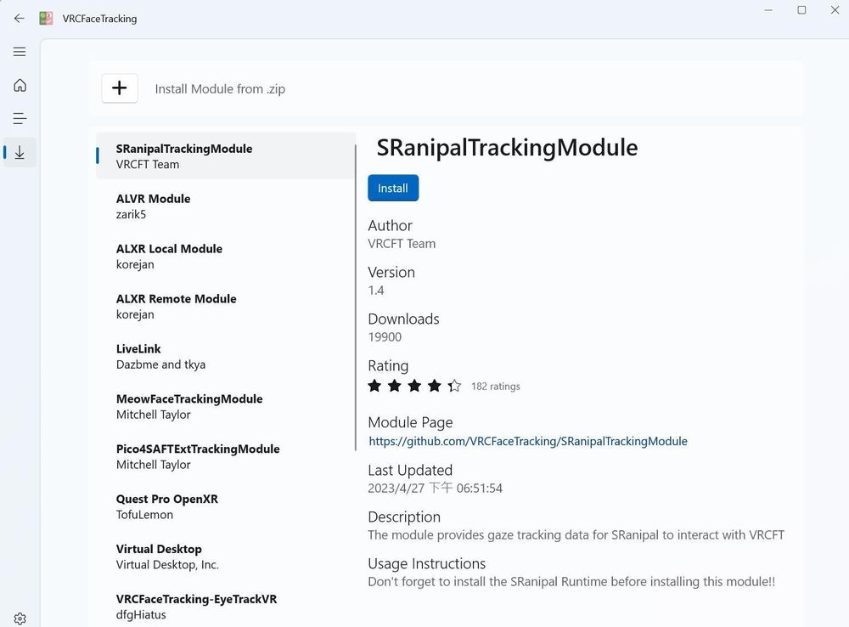Maximize the VRCFaceTracking window
849x627 pixels.
(x=801, y=10)
